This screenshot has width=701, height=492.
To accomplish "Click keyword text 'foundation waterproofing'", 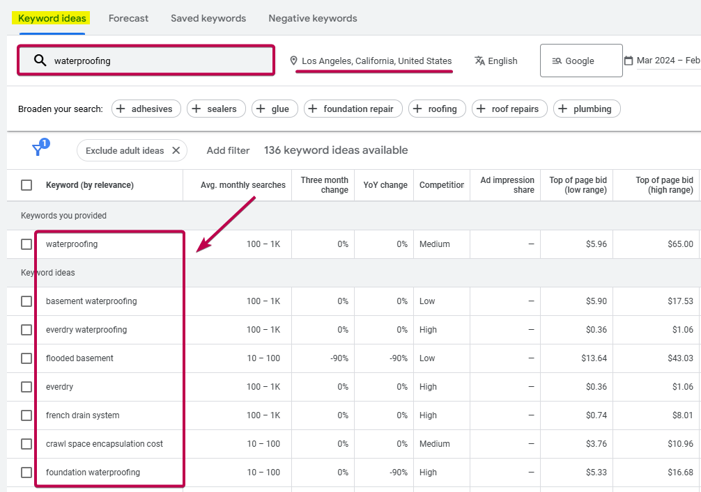I will 93,473.
